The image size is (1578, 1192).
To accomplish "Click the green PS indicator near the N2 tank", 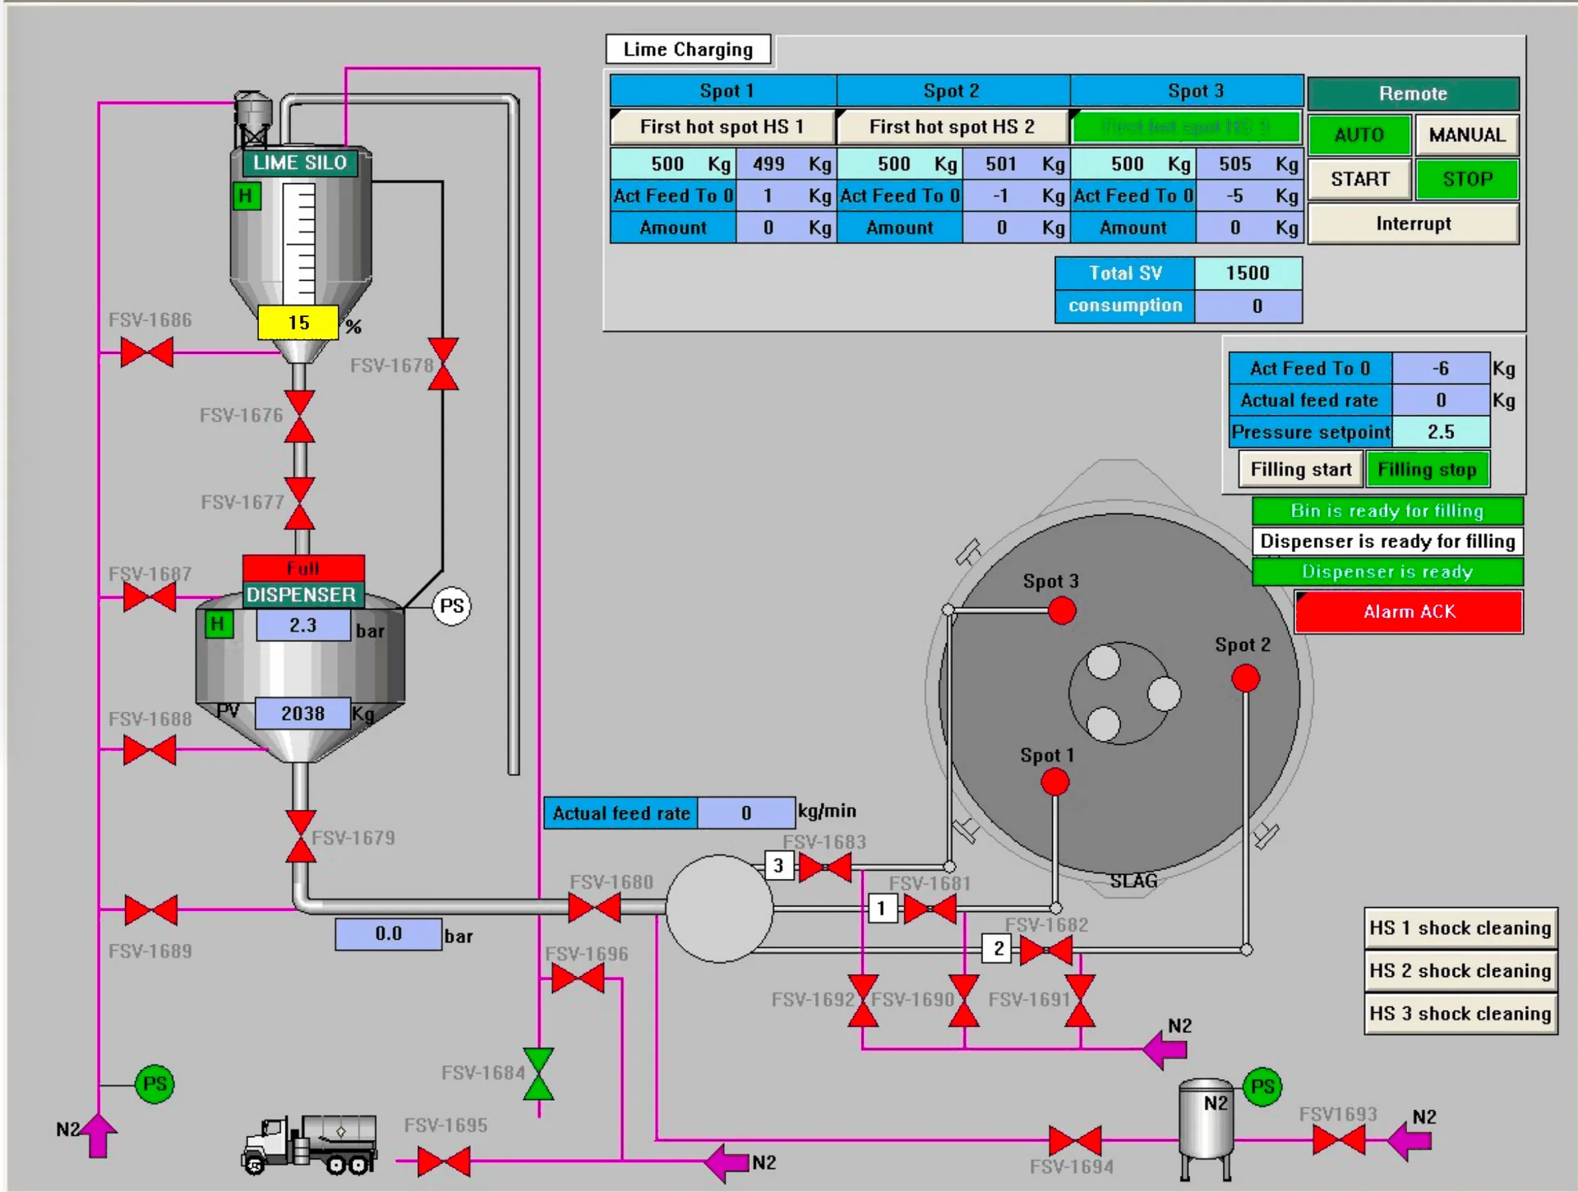I will (1262, 1087).
